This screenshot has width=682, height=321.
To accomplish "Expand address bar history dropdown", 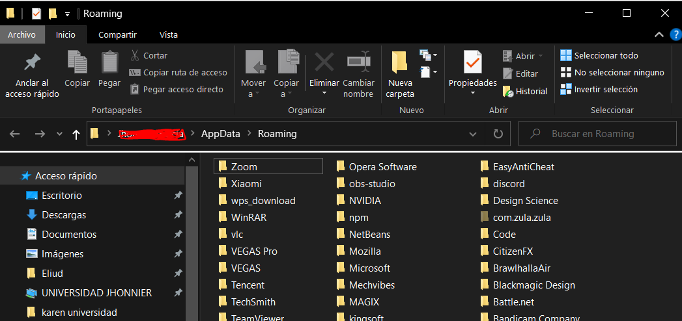I will click(473, 135).
